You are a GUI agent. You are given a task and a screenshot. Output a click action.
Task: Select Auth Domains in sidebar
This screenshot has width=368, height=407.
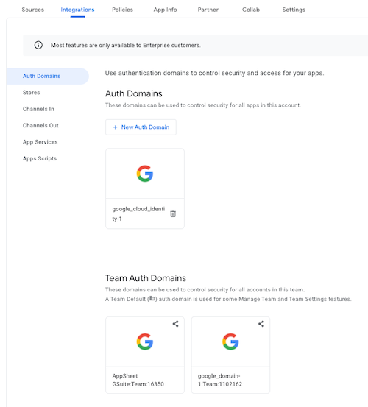(x=48, y=76)
